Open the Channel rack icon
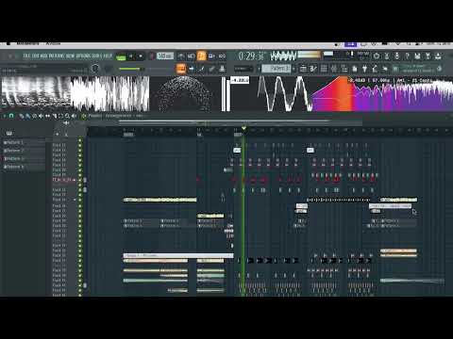 pos(324,69)
